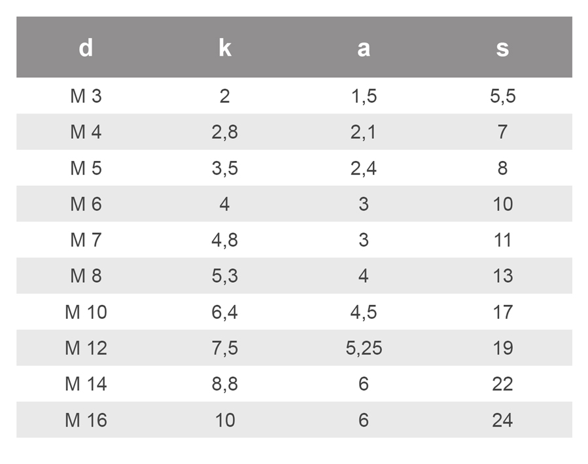This screenshot has height=464, width=588.
Task: Click the k value 3,5 for M 5
Action: 225,168
